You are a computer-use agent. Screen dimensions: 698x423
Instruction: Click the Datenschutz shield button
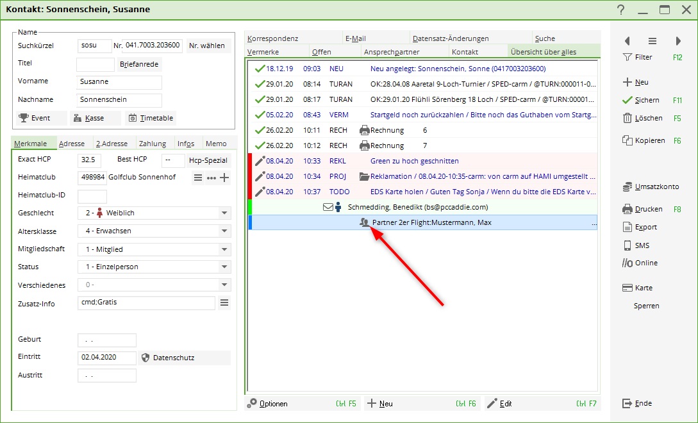tap(145, 358)
